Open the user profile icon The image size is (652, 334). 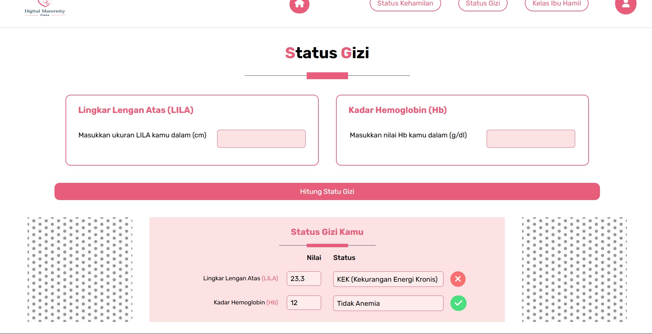(625, 5)
